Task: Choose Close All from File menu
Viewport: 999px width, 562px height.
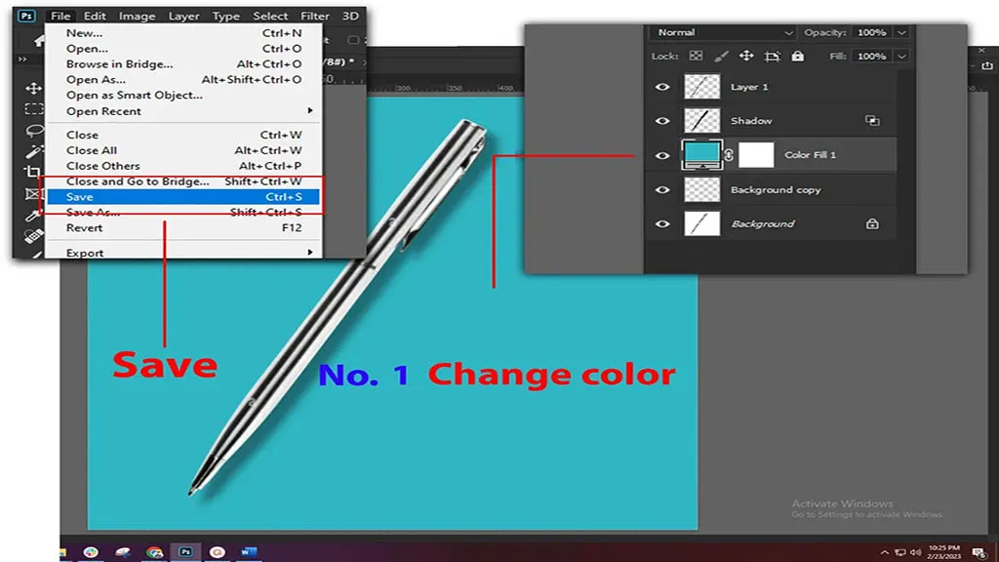Action: point(183,150)
